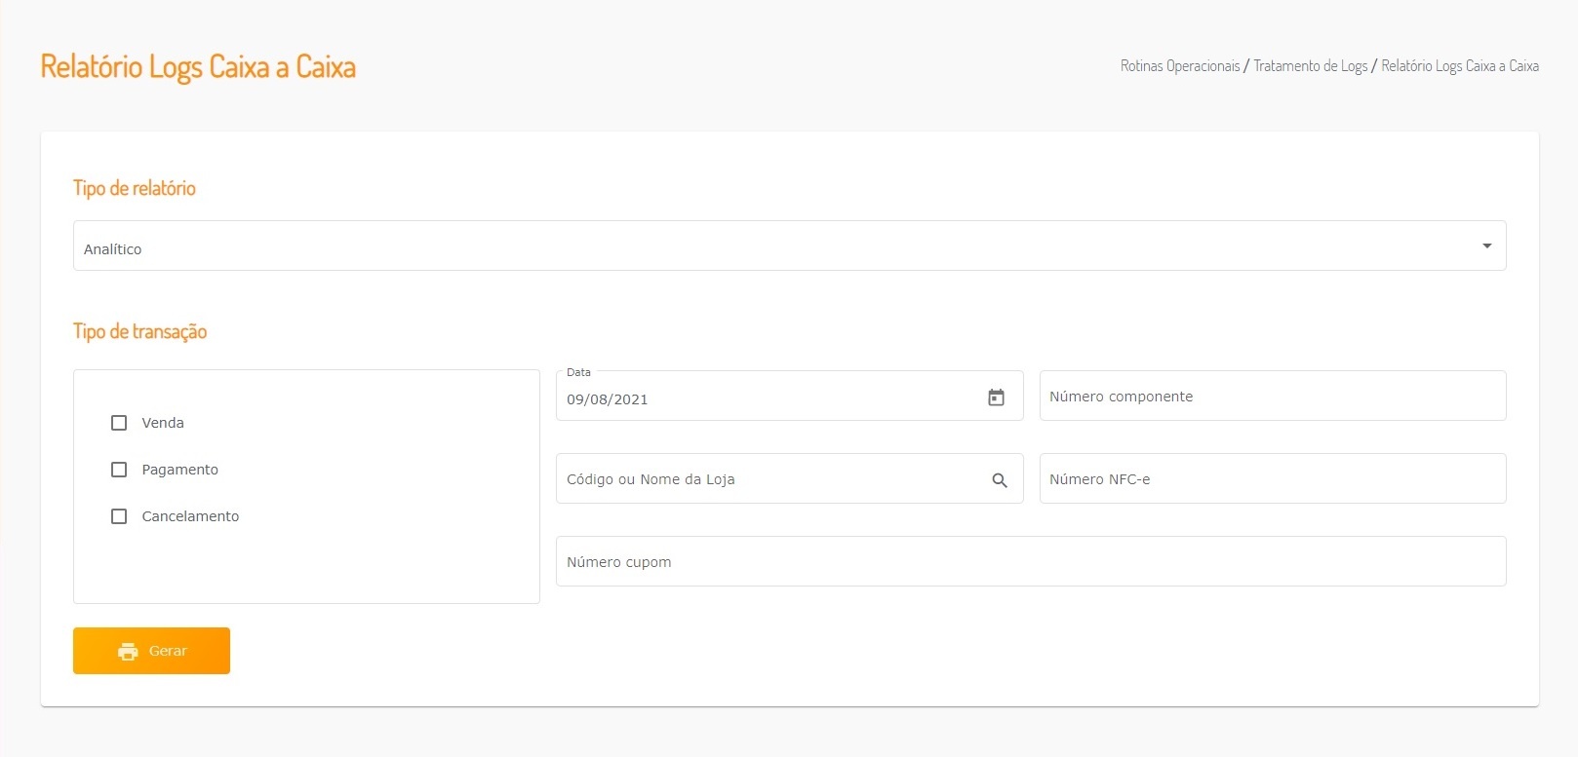Click the Tipo de relatório heading
Screen dimensions: 1578x757
click(135, 188)
